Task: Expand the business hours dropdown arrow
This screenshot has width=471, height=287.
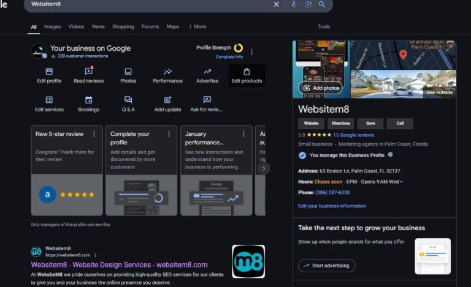Action: (401, 182)
